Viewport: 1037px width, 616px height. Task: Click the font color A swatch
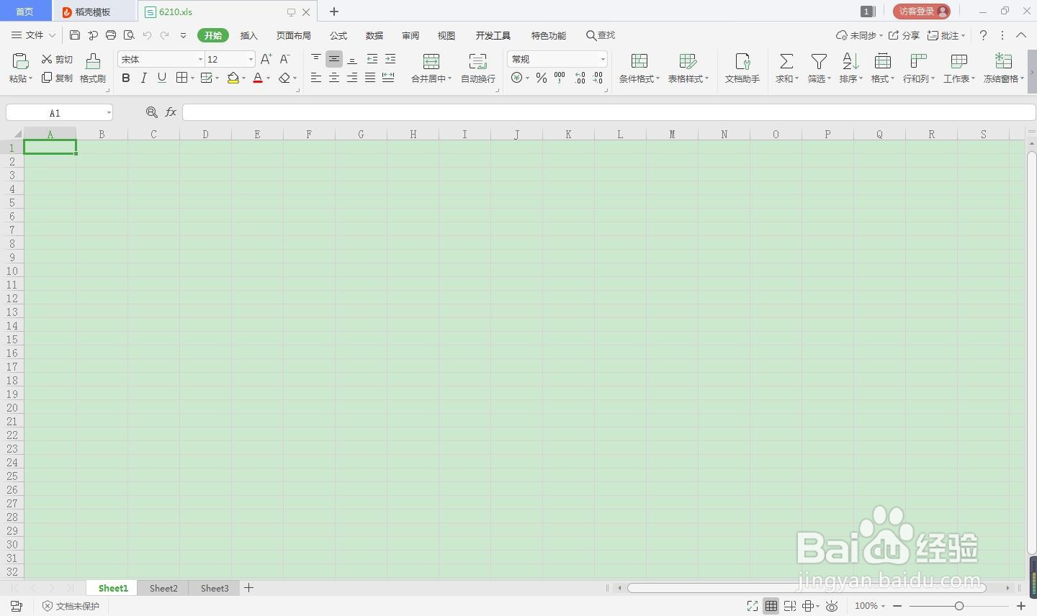point(258,78)
